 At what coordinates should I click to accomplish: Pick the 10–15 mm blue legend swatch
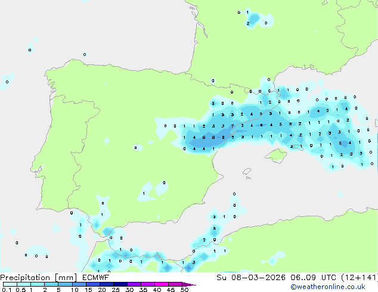pyautogui.click(x=79, y=284)
